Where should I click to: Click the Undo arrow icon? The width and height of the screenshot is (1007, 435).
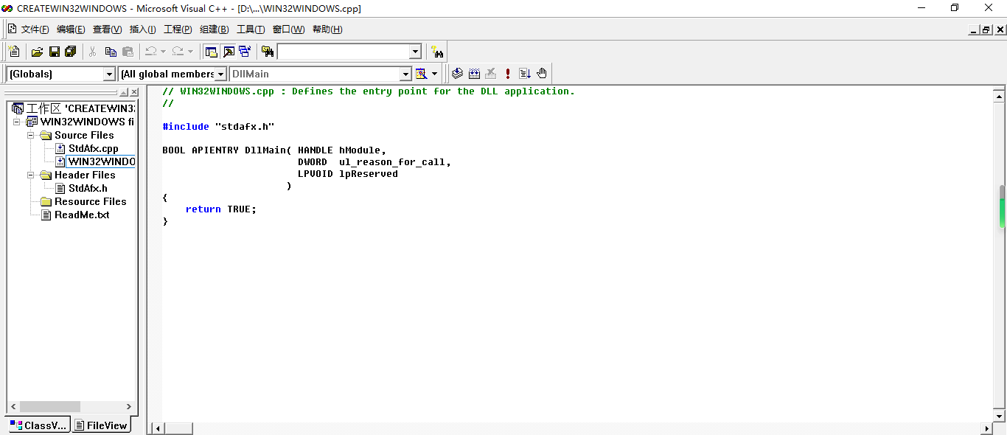pos(150,52)
